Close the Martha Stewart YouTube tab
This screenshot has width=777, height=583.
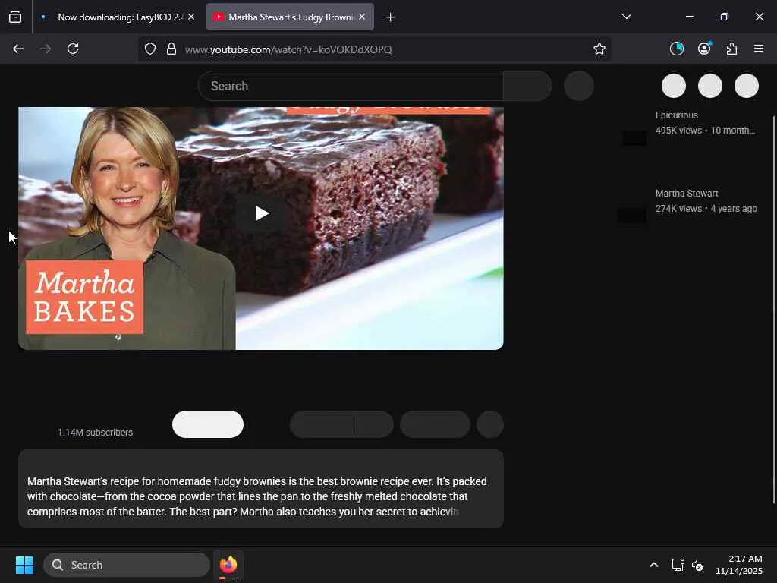coord(362,17)
